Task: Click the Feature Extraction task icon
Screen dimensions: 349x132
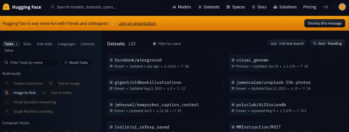Action: [x=7, y=83]
